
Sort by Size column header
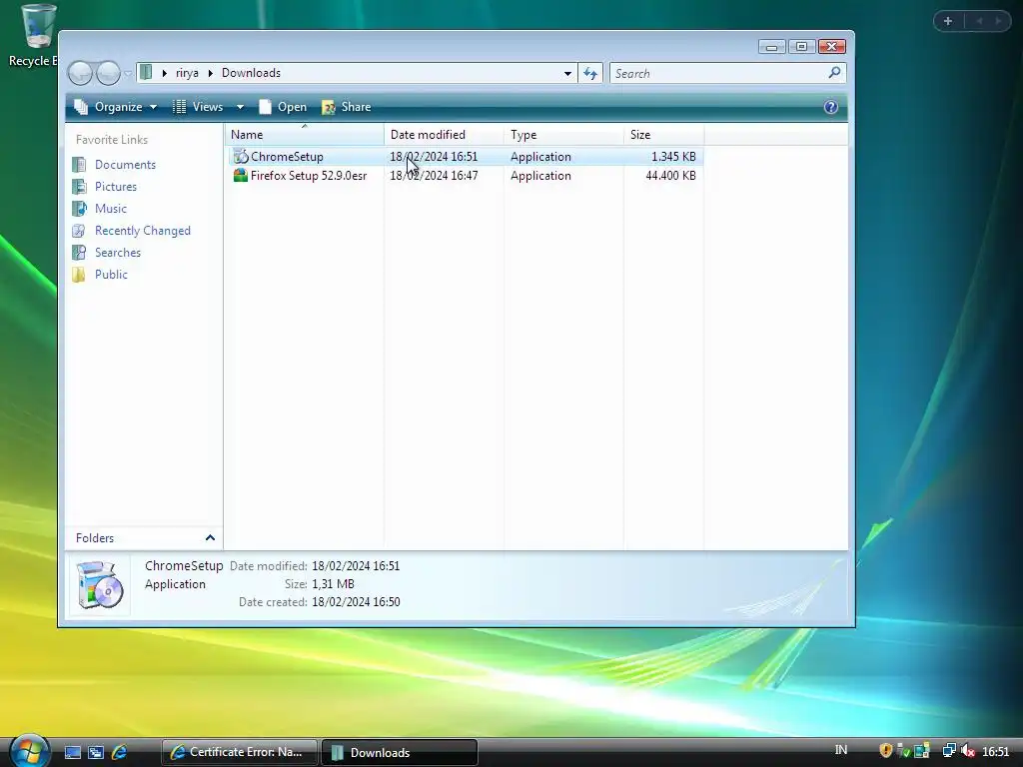663,135
